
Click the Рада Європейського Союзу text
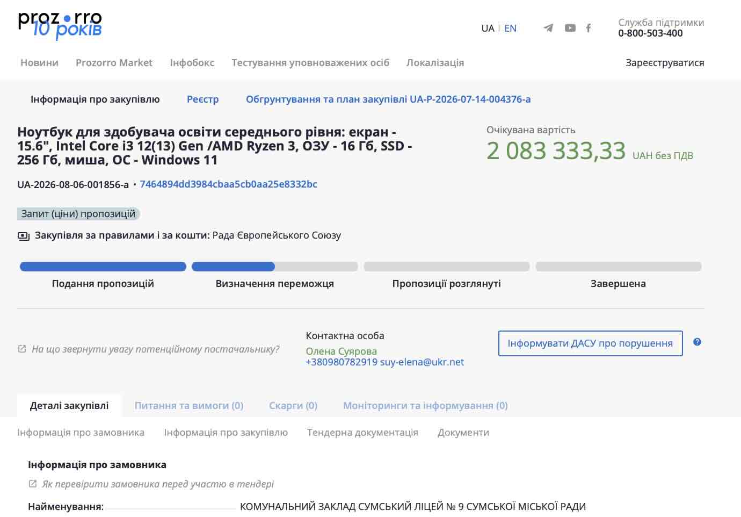(277, 235)
